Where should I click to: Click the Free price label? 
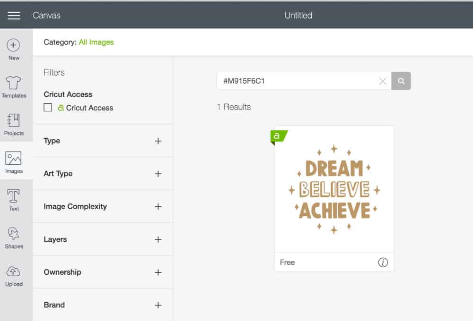click(x=287, y=262)
